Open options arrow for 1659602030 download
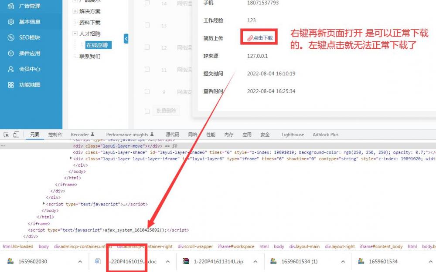This screenshot has height=272, width=436. (80, 262)
